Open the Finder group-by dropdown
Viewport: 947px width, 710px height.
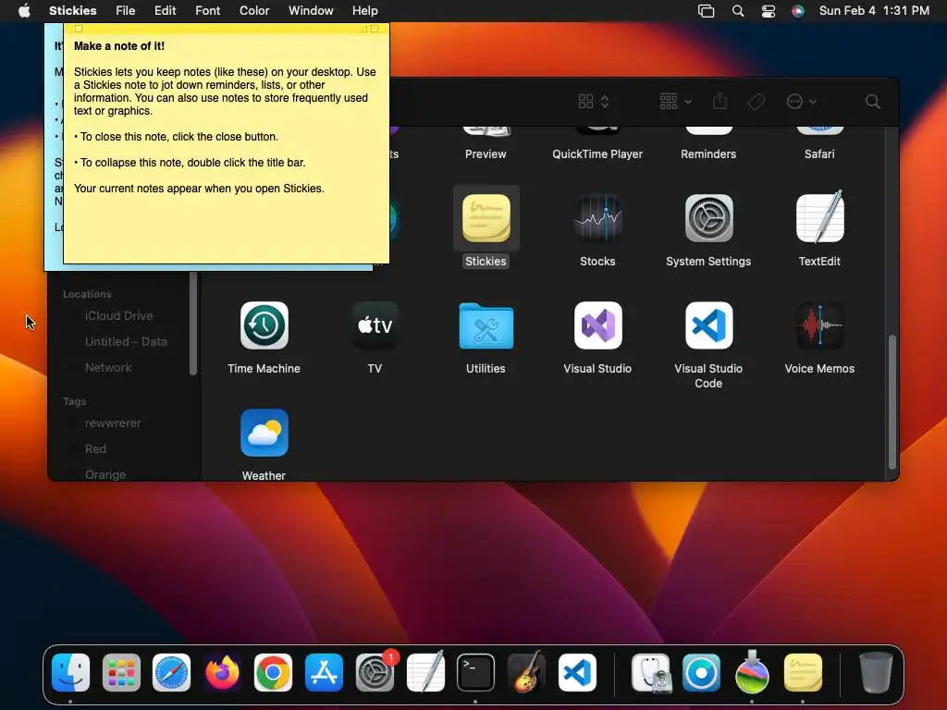click(675, 102)
